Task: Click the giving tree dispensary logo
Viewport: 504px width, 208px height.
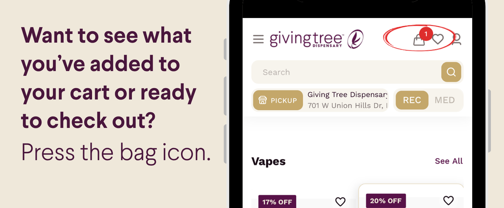Action: tap(317, 39)
